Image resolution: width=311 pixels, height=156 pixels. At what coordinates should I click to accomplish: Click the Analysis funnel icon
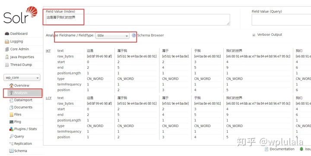tap(11, 93)
